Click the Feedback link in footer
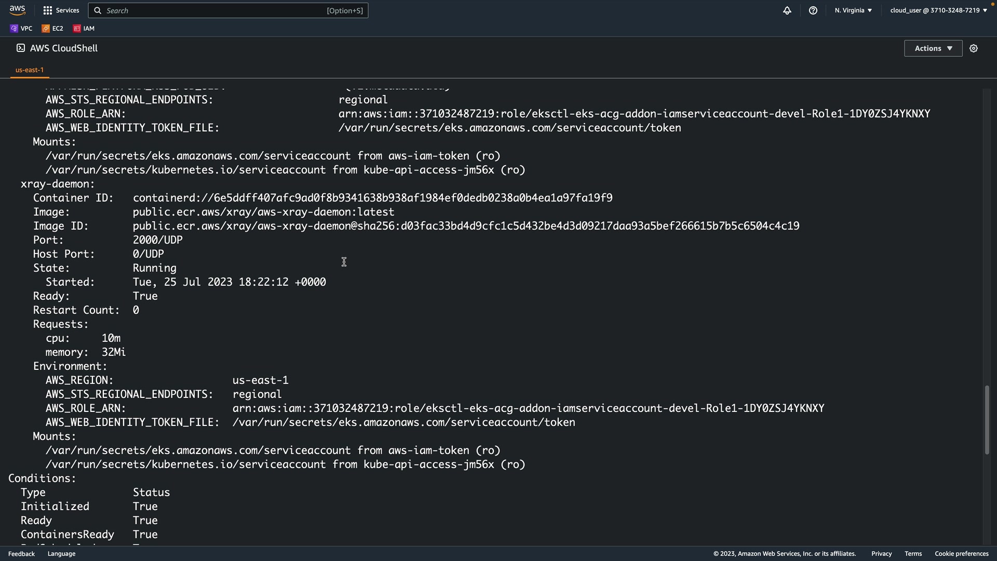 21,554
